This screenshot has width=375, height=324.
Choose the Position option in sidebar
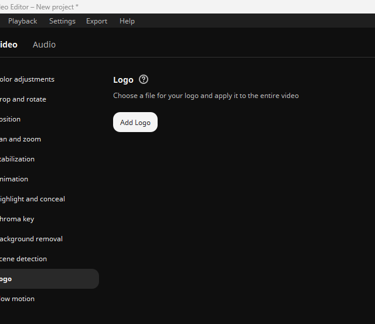pos(11,119)
